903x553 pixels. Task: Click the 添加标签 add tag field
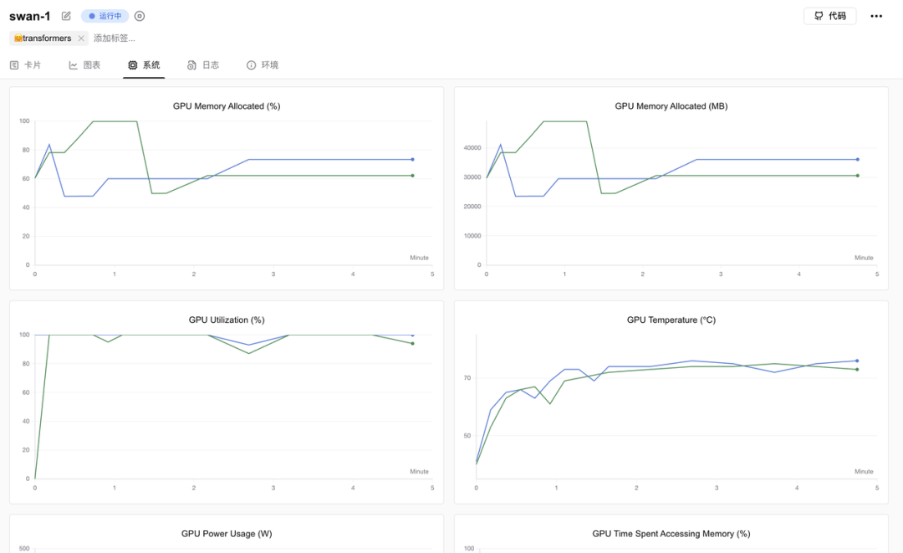click(115, 38)
